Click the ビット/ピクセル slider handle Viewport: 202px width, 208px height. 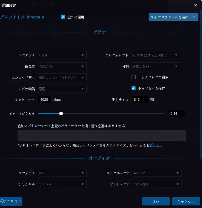(61, 113)
